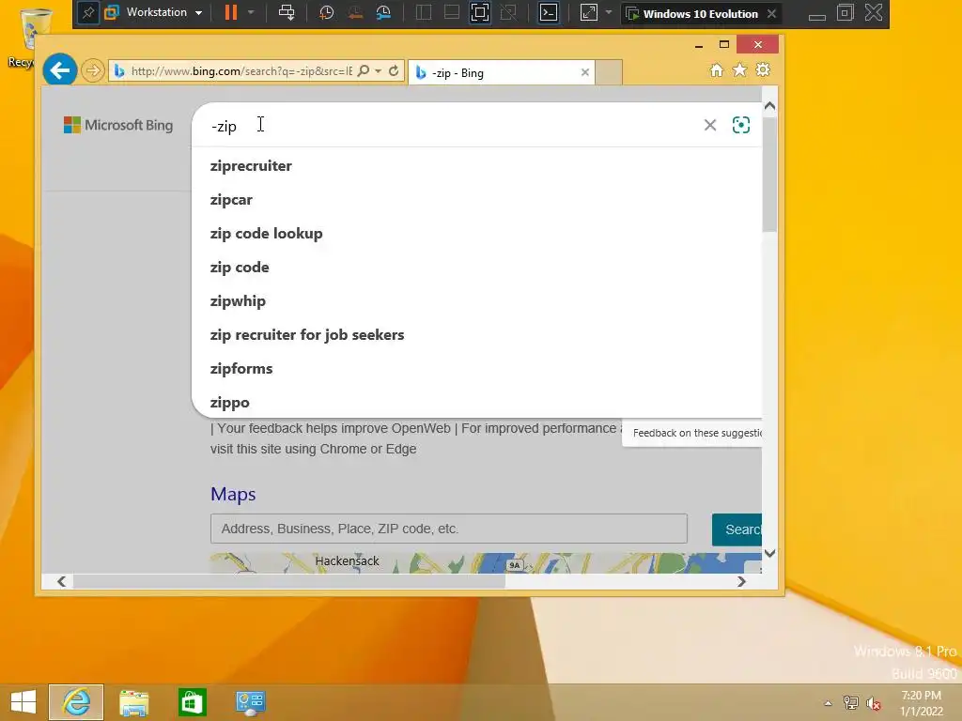Click the Internet Explorer forward arrow
962x721 pixels.
pos(93,70)
